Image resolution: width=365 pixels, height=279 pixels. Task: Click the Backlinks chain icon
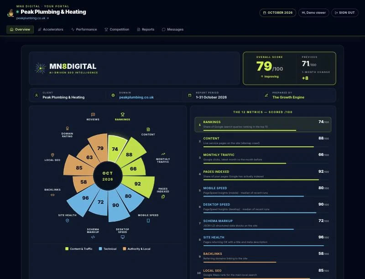(52, 195)
